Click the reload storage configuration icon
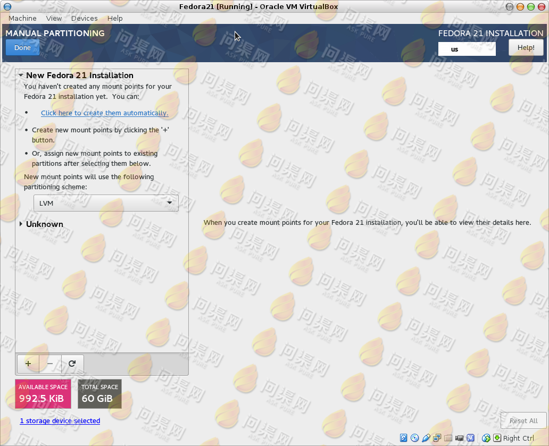 click(72, 364)
